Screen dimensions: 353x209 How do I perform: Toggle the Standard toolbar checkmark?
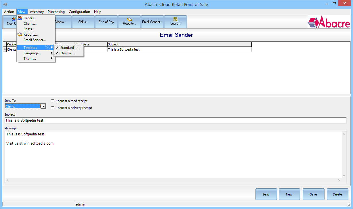click(68, 48)
